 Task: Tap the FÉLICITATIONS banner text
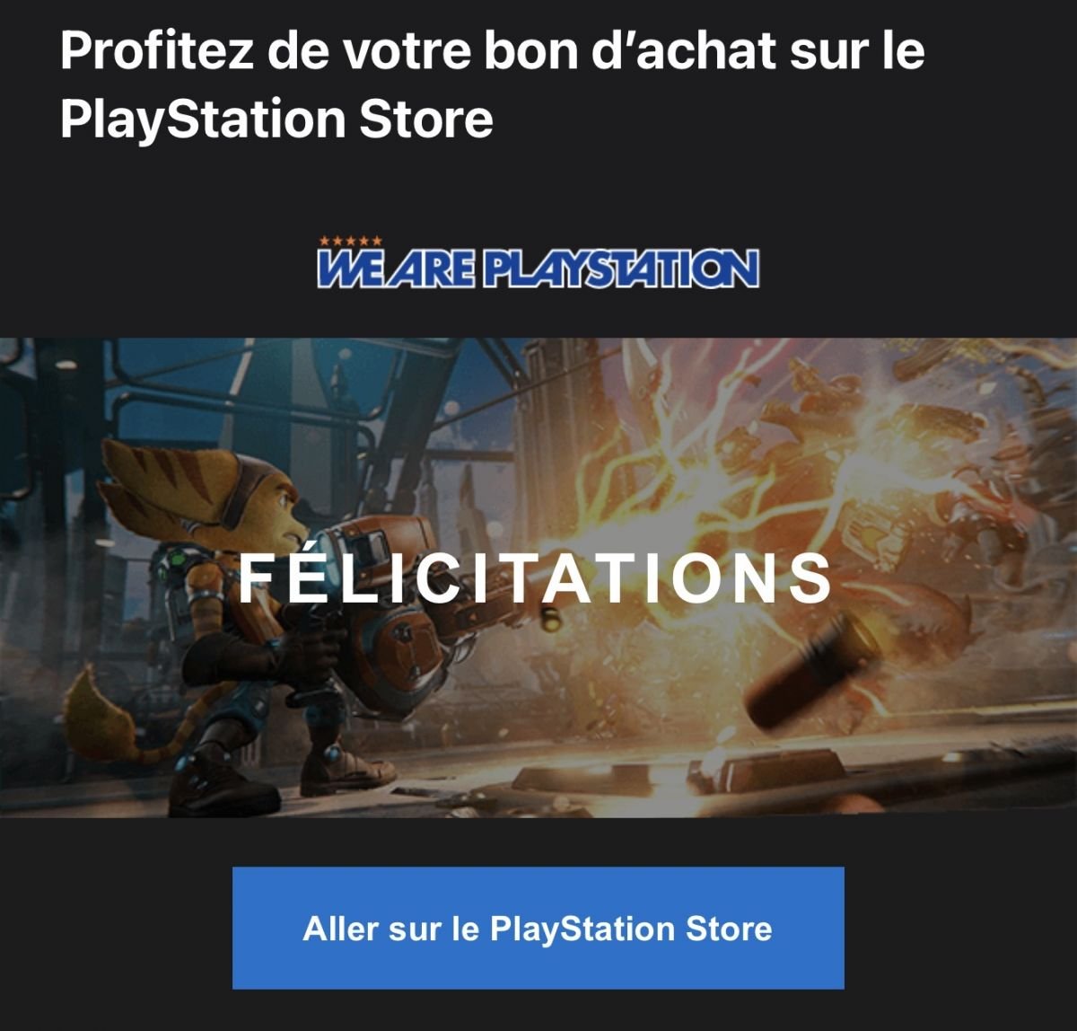[535, 577]
